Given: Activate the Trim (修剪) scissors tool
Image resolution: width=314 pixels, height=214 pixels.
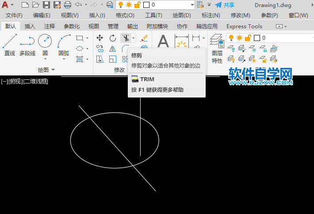Looking at the screenshot, I should point(126,38).
